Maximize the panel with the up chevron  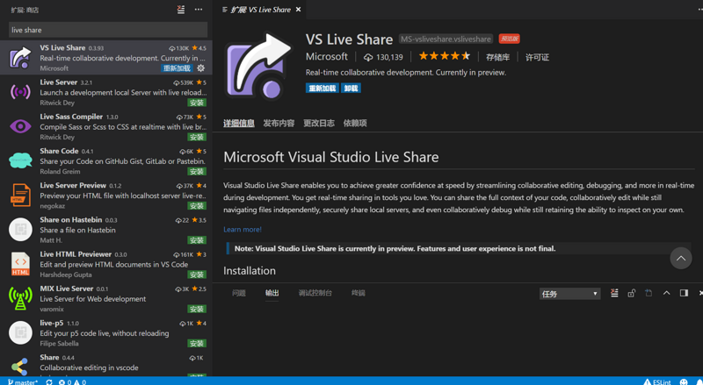(x=666, y=293)
